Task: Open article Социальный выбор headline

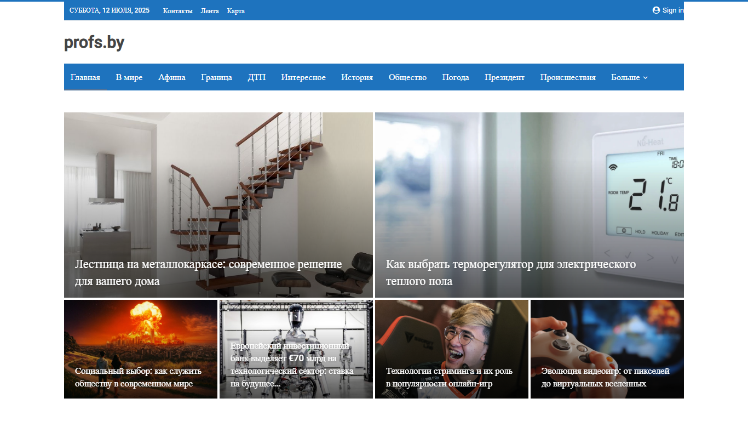Action: (x=138, y=377)
